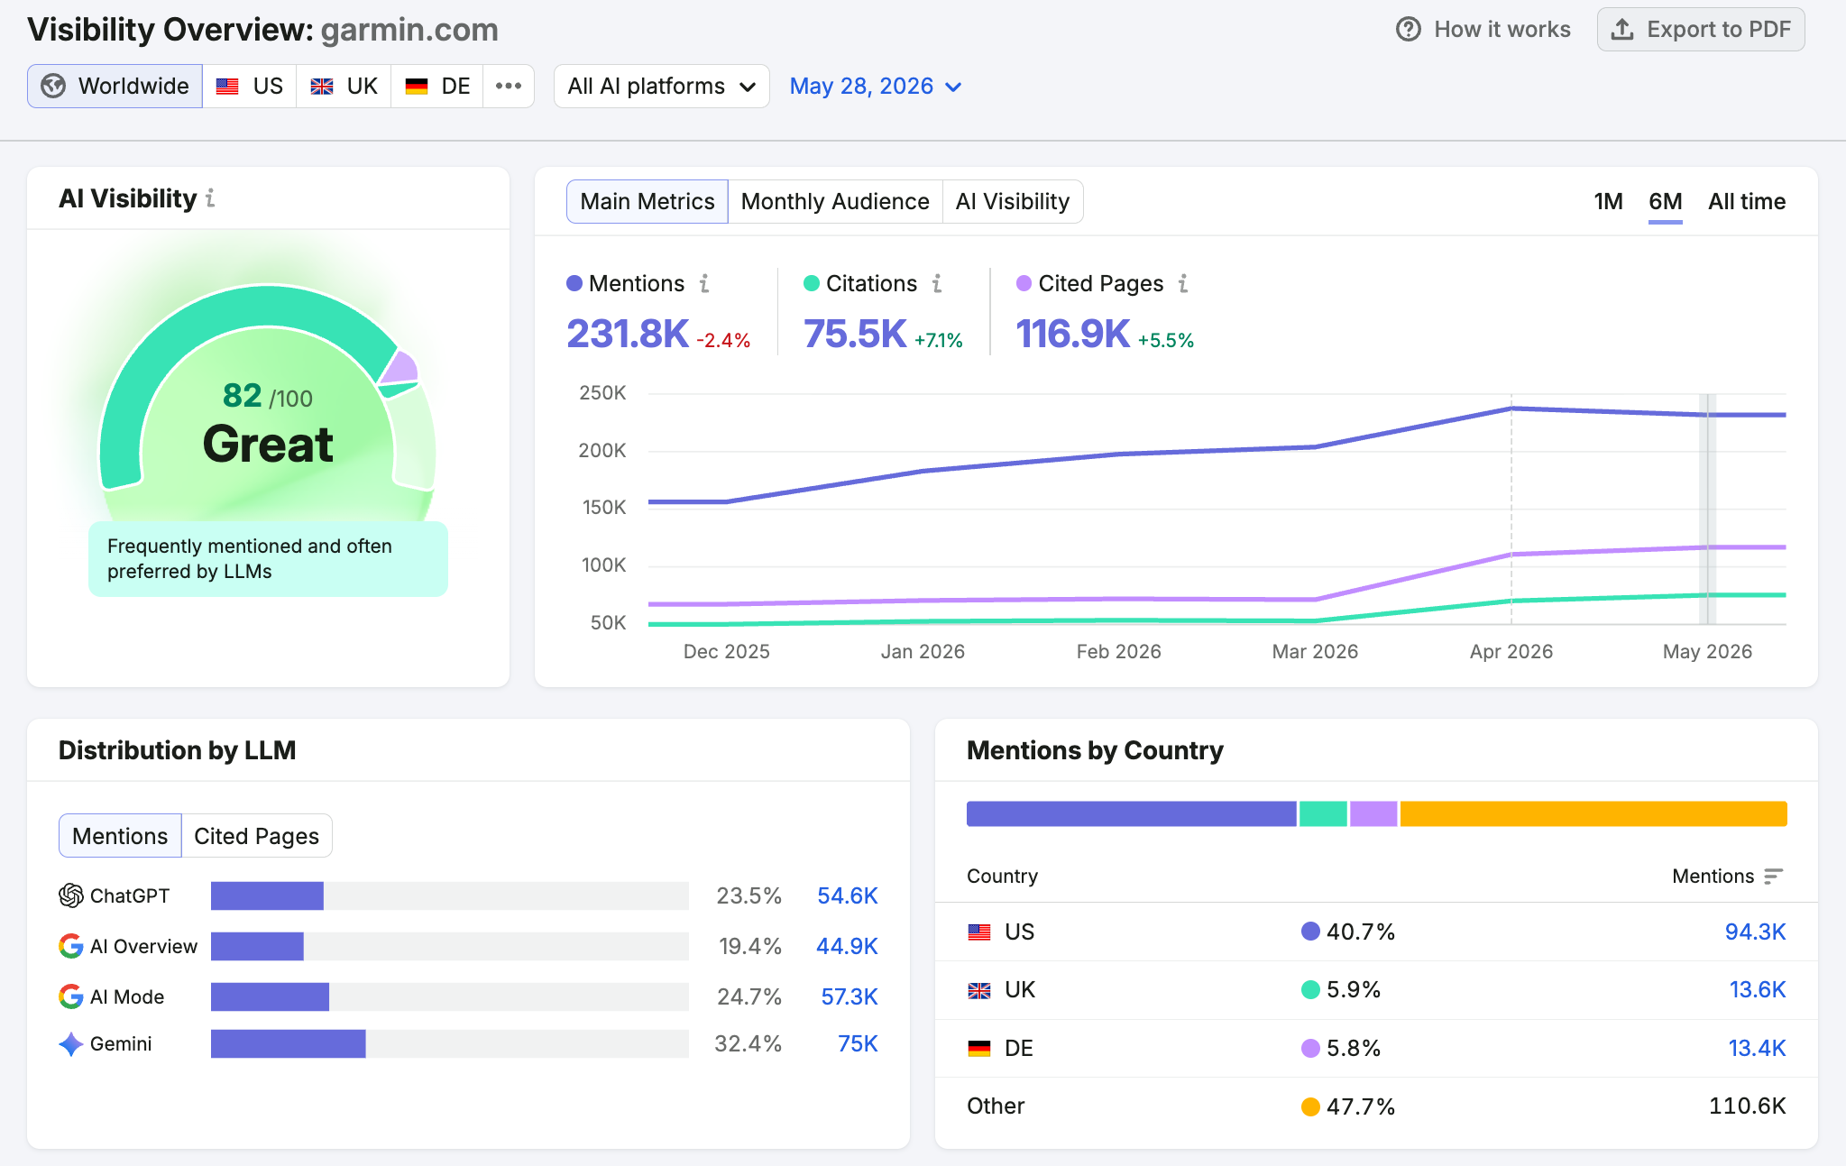Click the Gemini star icon

pyautogui.click(x=71, y=1044)
